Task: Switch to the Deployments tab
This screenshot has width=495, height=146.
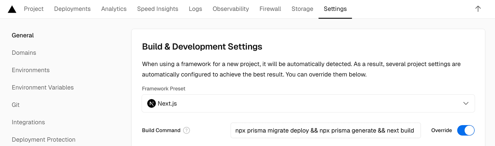Action: coord(72,9)
